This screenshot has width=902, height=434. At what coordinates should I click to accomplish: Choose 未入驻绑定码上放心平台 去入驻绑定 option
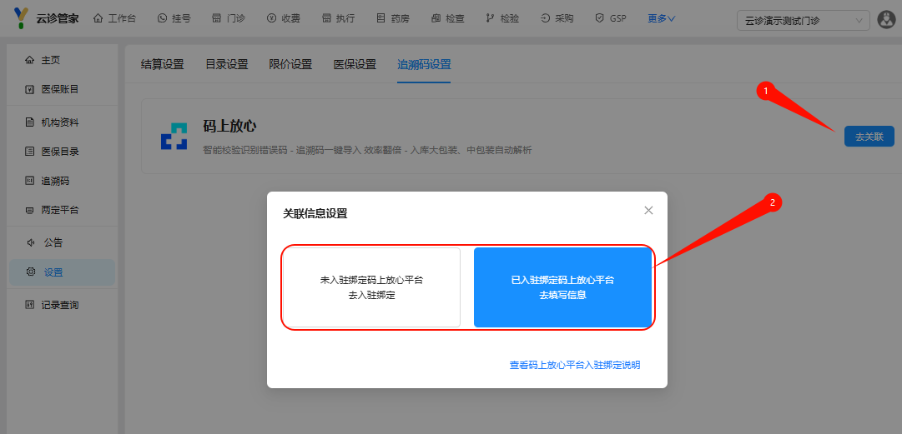click(x=371, y=287)
